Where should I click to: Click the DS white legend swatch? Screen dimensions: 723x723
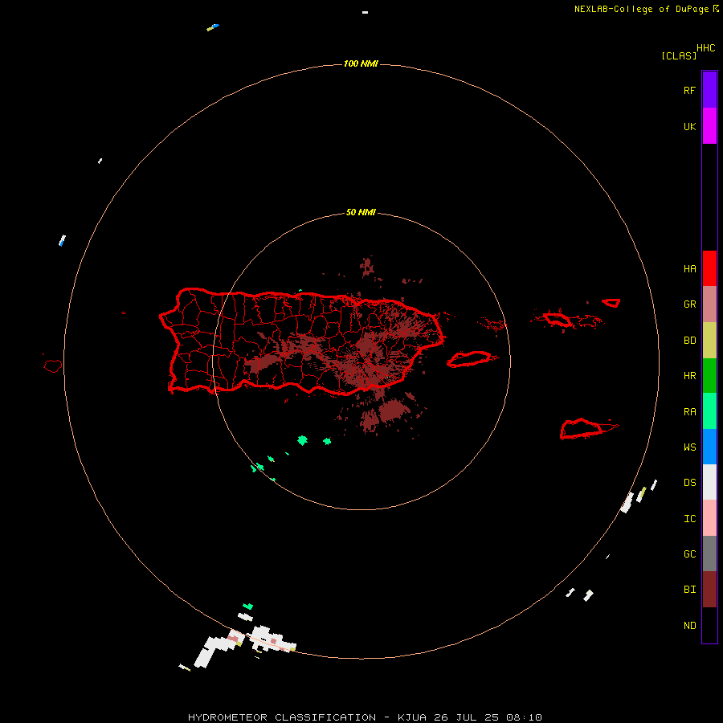[x=709, y=482]
